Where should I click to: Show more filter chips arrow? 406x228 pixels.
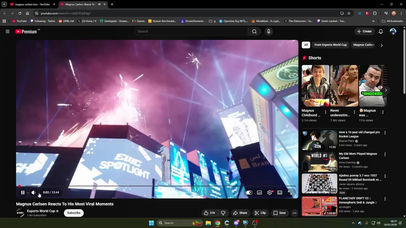click(382, 45)
